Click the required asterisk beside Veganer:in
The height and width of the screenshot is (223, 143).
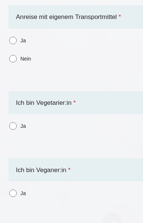click(x=69, y=169)
